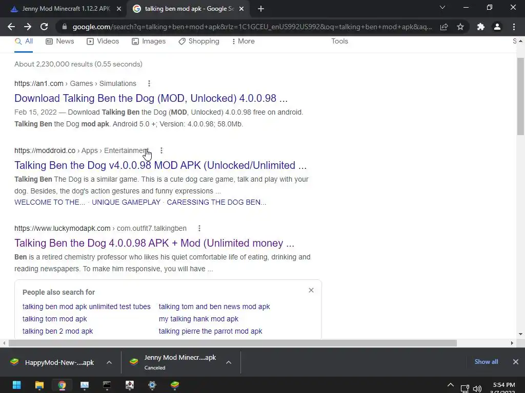Reload the current page
525x393 pixels.
[x=44, y=27]
